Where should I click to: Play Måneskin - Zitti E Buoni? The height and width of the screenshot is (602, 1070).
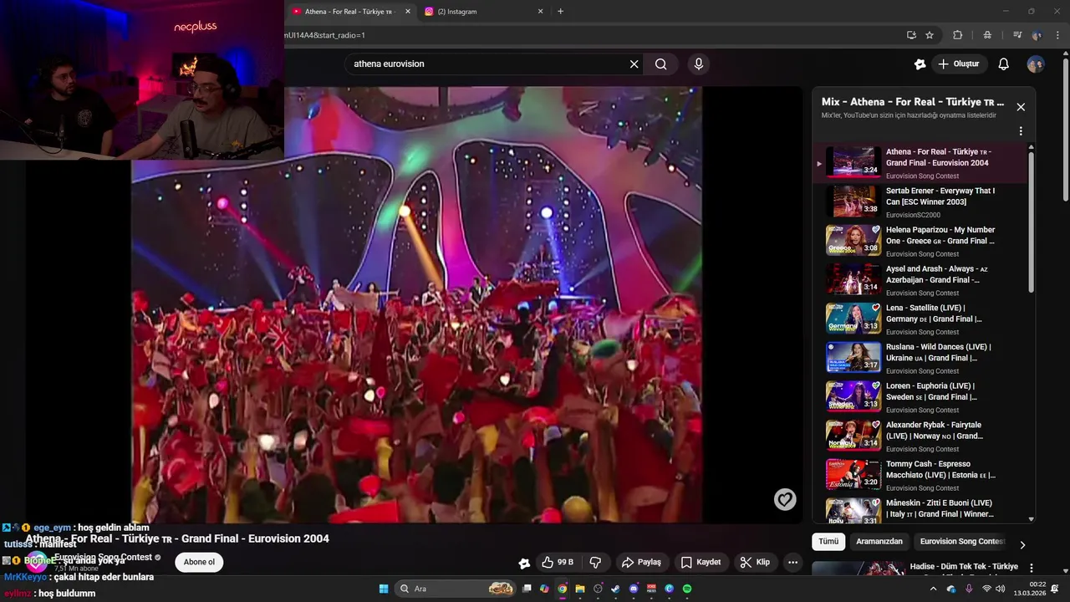tap(920, 509)
